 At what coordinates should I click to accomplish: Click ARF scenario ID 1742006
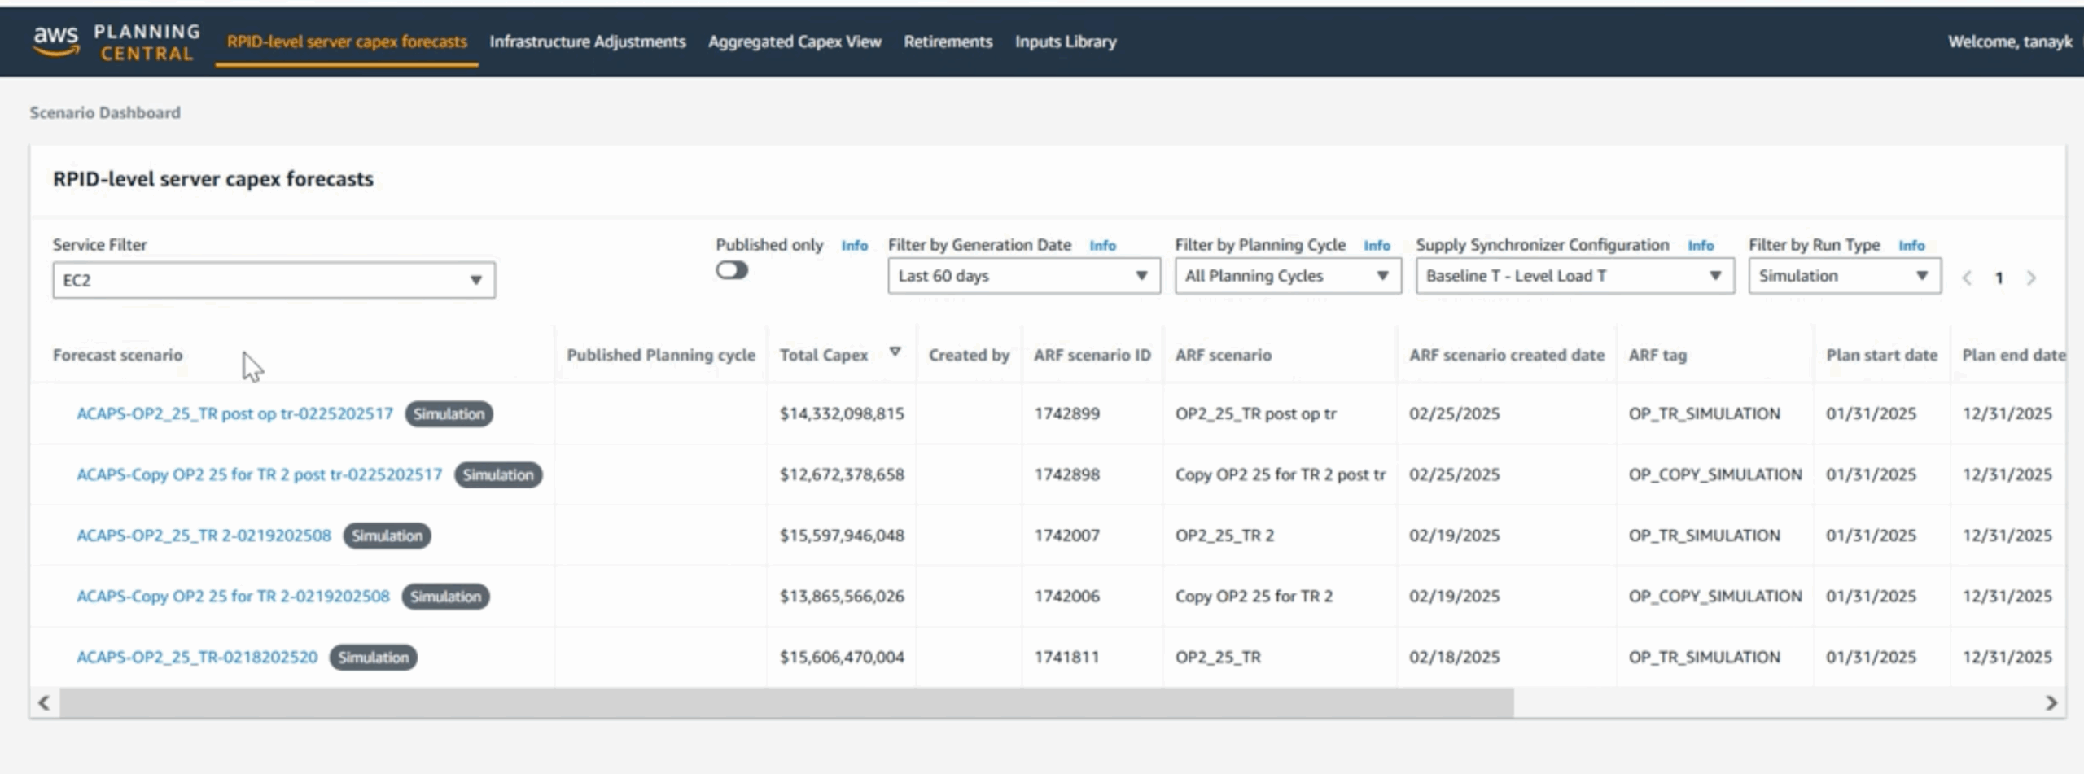click(1066, 597)
